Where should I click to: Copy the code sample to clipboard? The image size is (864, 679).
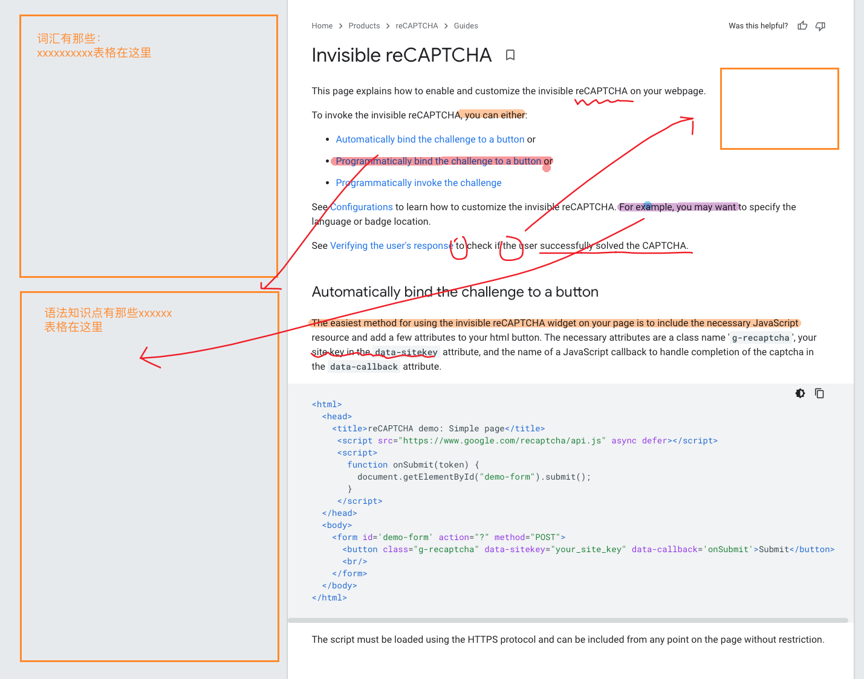pyautogui.click(x=819, y=393)
